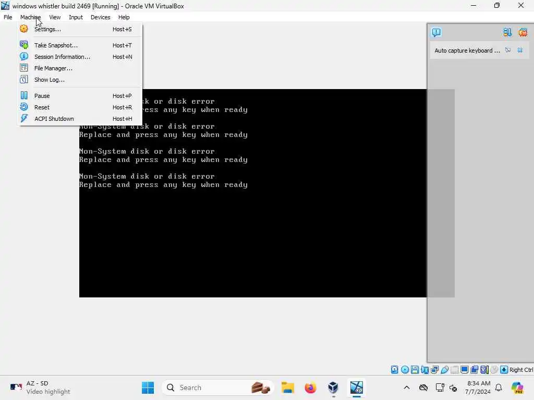Click the taskbar Search box

218,387
